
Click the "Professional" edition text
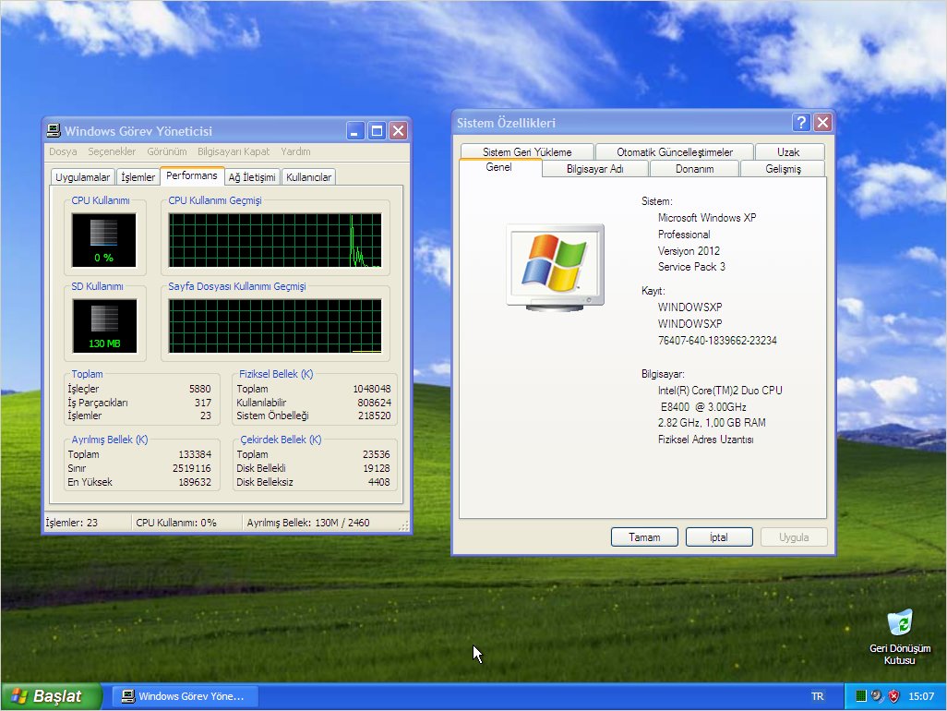click(684, 235)
